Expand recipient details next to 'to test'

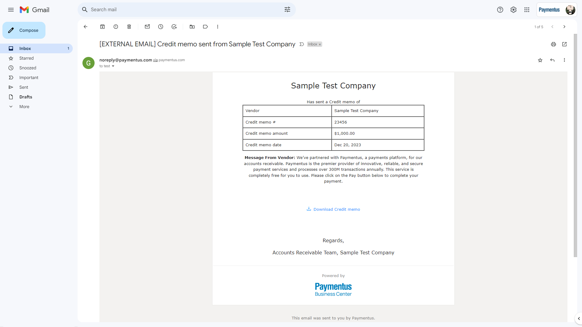pyautogui.click(x=113, y=66)
